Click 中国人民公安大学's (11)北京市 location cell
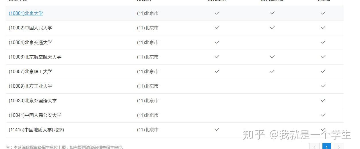The image size is (360, 149). (x=148, y=115)
